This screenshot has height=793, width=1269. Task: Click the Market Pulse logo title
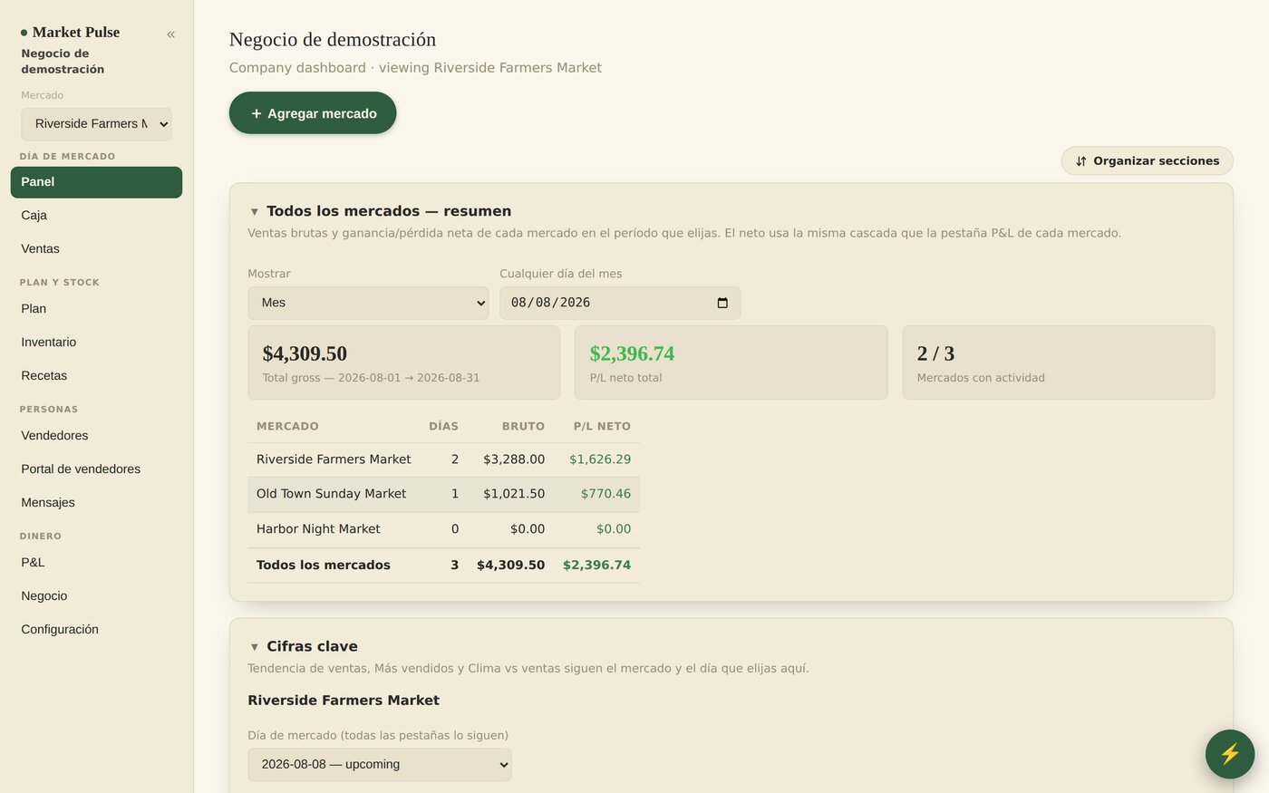pyautogui.click(x=76, y=33)
